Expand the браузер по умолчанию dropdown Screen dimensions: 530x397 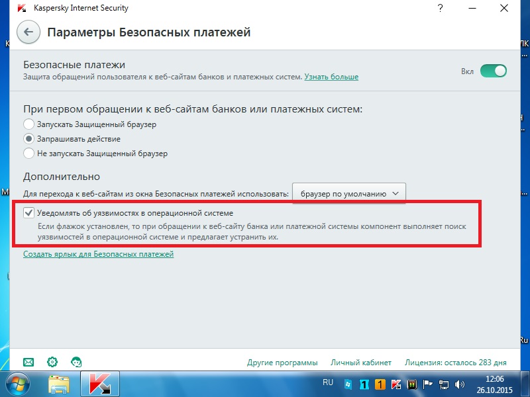pos(349,194)
